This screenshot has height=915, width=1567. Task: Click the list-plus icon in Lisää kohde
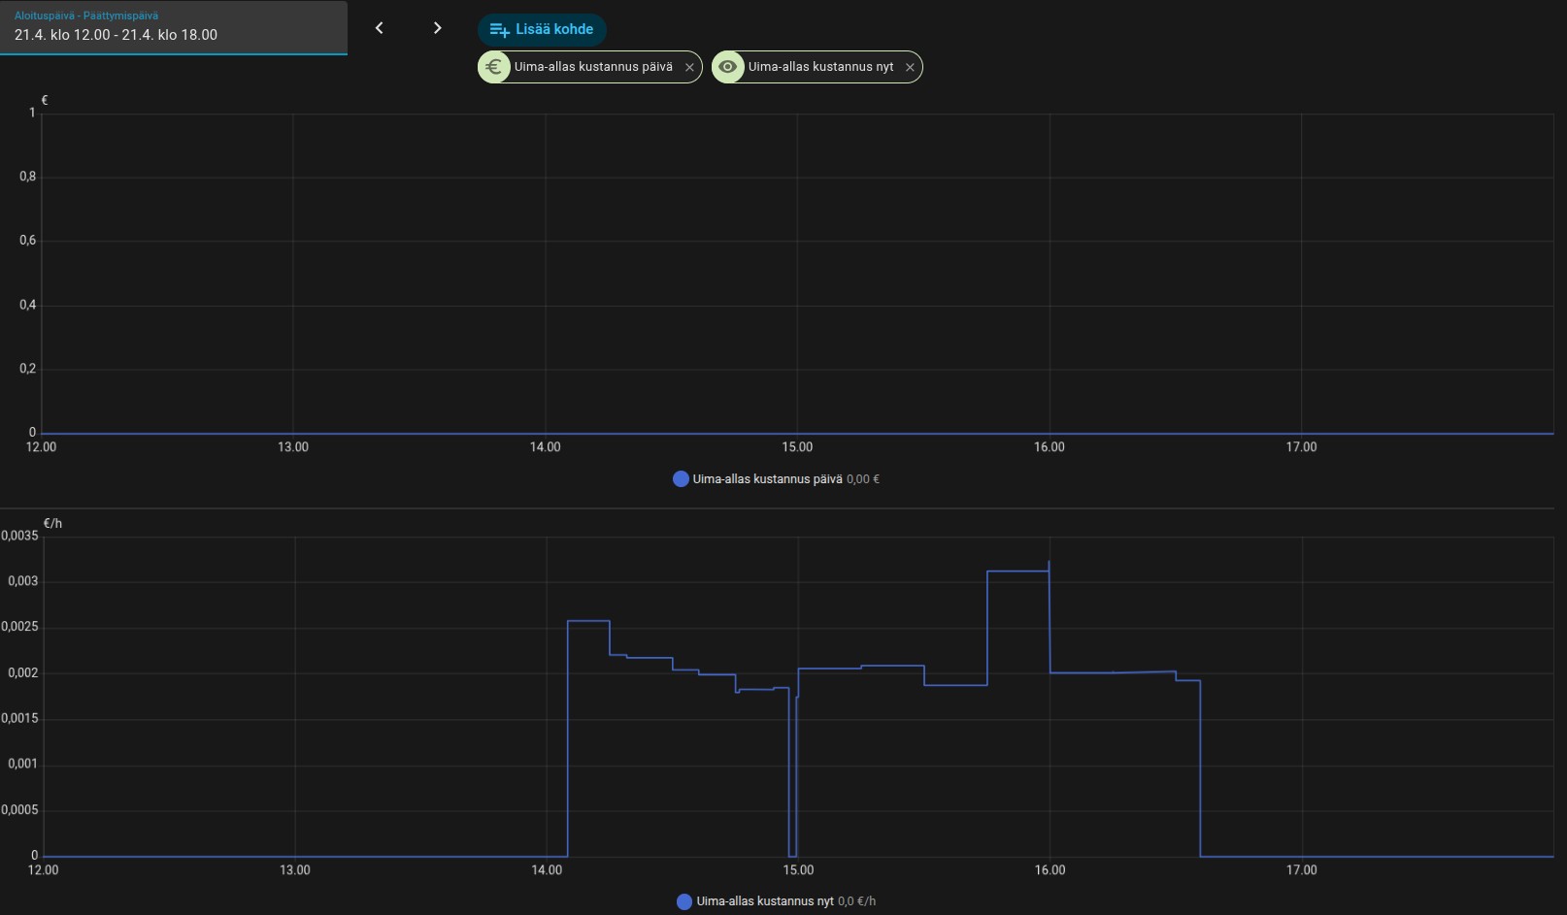tap(499, 30)
